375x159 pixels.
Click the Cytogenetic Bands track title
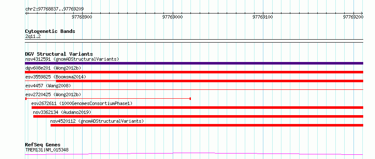pos(50,31)
